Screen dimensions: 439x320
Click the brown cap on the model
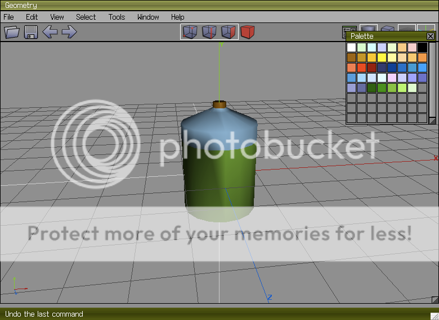click(219, 104)
